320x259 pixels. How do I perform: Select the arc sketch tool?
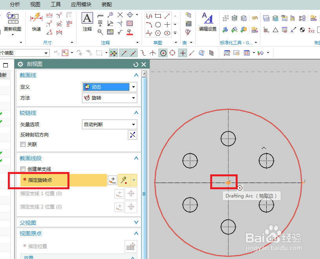pos(149,24)
